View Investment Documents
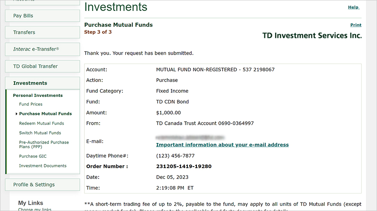Screen dimensions: 377x211 pos(43,166)
